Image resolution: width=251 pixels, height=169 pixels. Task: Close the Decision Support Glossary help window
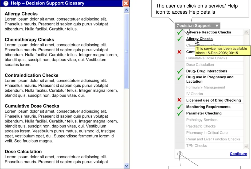126,3
